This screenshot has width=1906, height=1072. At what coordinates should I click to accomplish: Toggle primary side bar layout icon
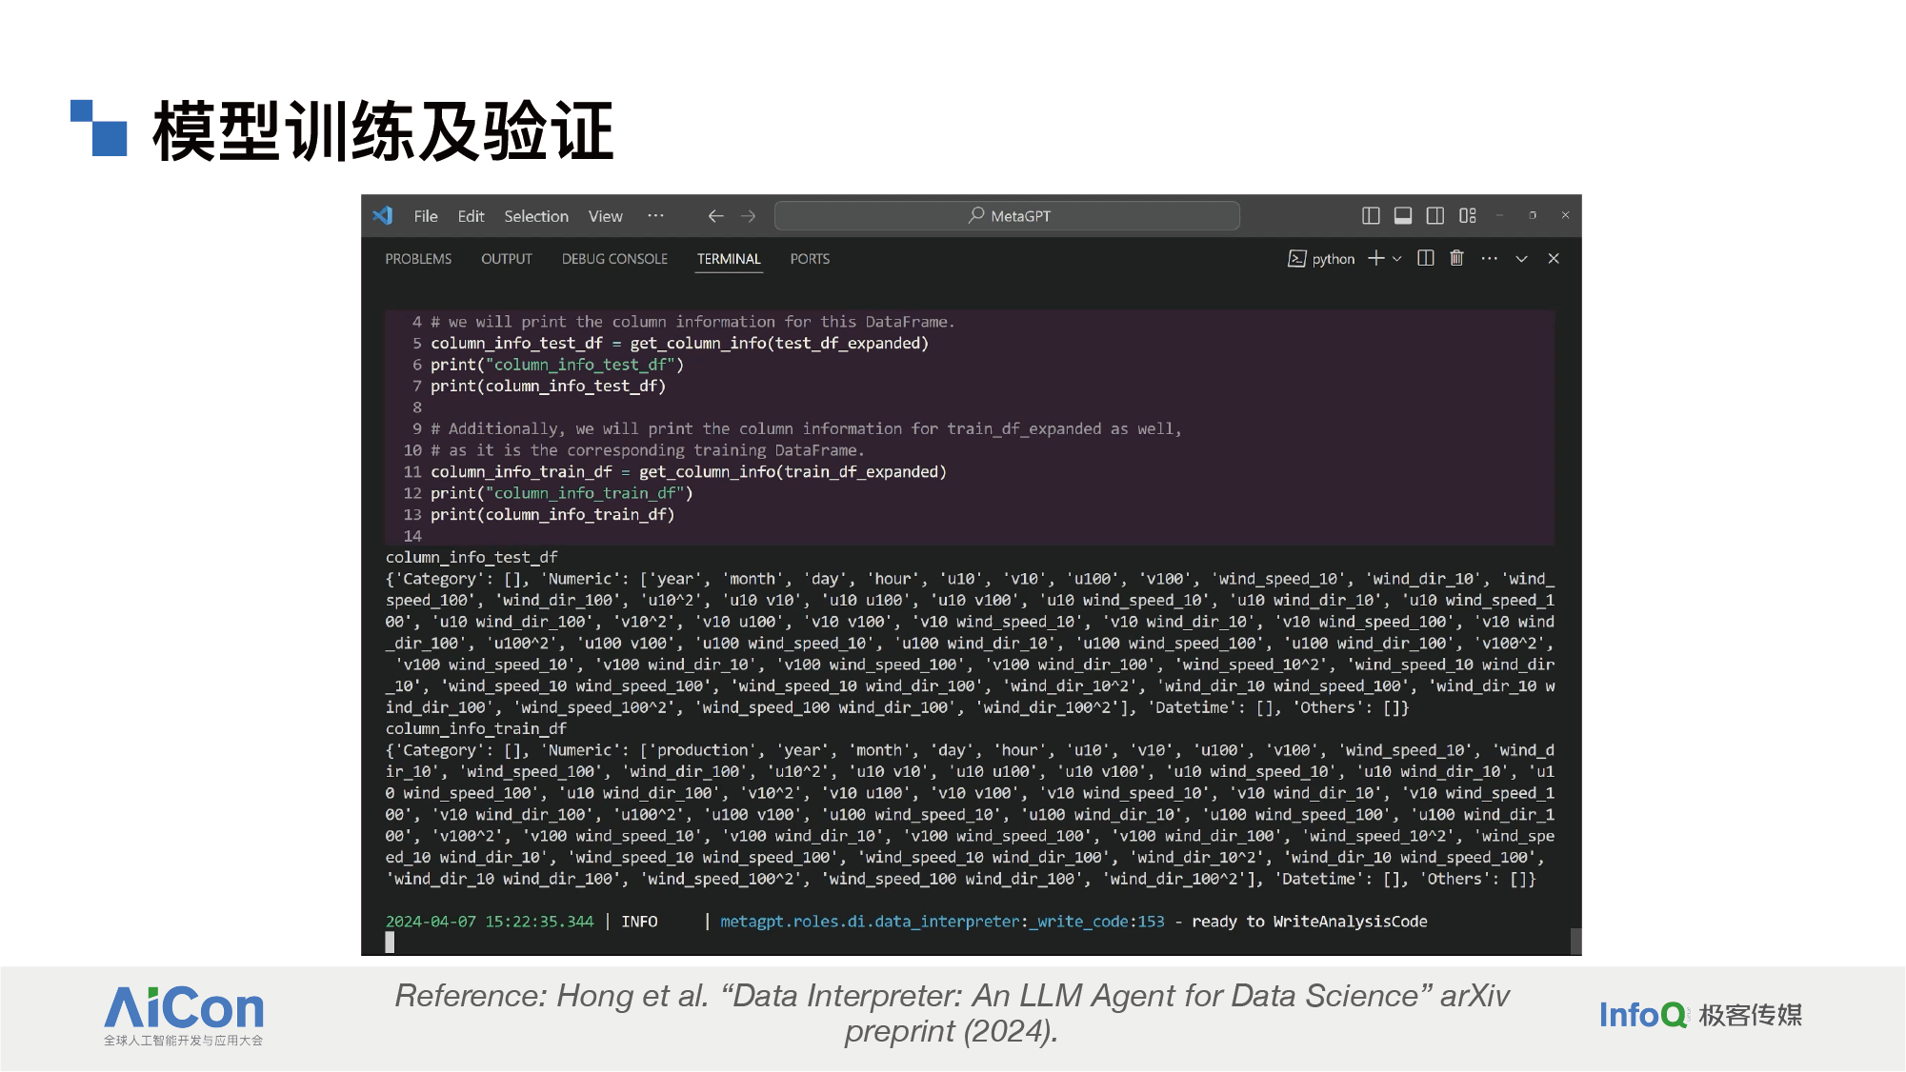pyautogui.click(x=1371, y=216)
